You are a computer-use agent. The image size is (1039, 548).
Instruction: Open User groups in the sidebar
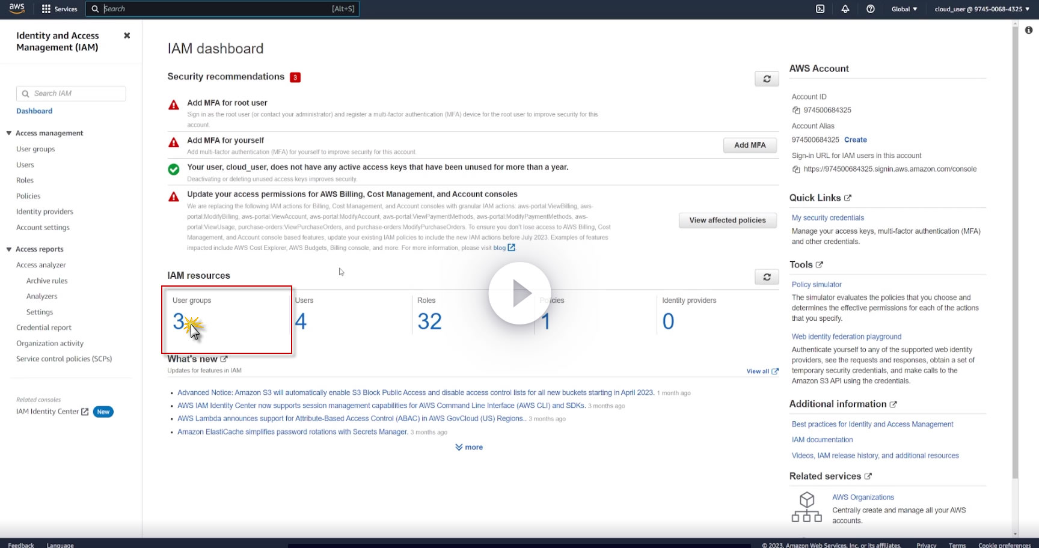click(x=35, y=149)
